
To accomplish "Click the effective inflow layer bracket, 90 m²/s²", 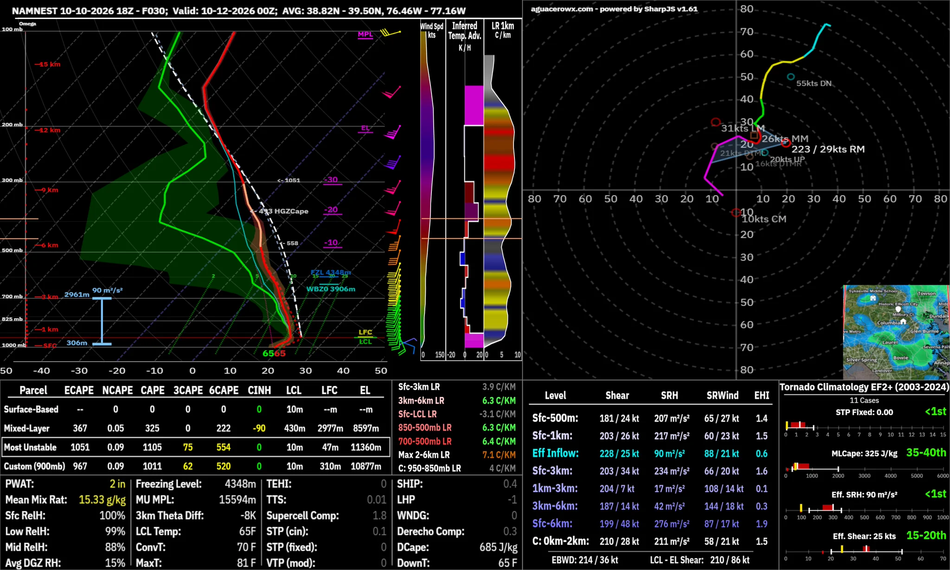I will click(x=102, y=321).
